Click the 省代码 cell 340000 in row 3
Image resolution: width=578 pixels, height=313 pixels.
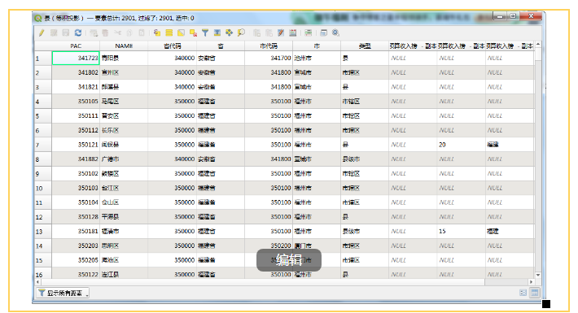(172, 87)
